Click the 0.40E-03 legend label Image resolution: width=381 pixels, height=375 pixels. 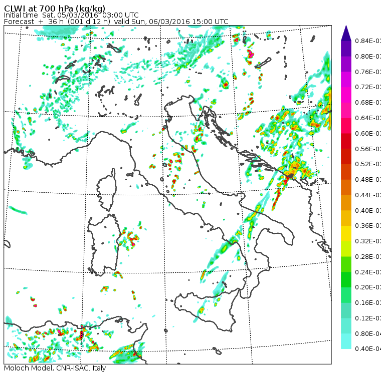coord(368,210)
